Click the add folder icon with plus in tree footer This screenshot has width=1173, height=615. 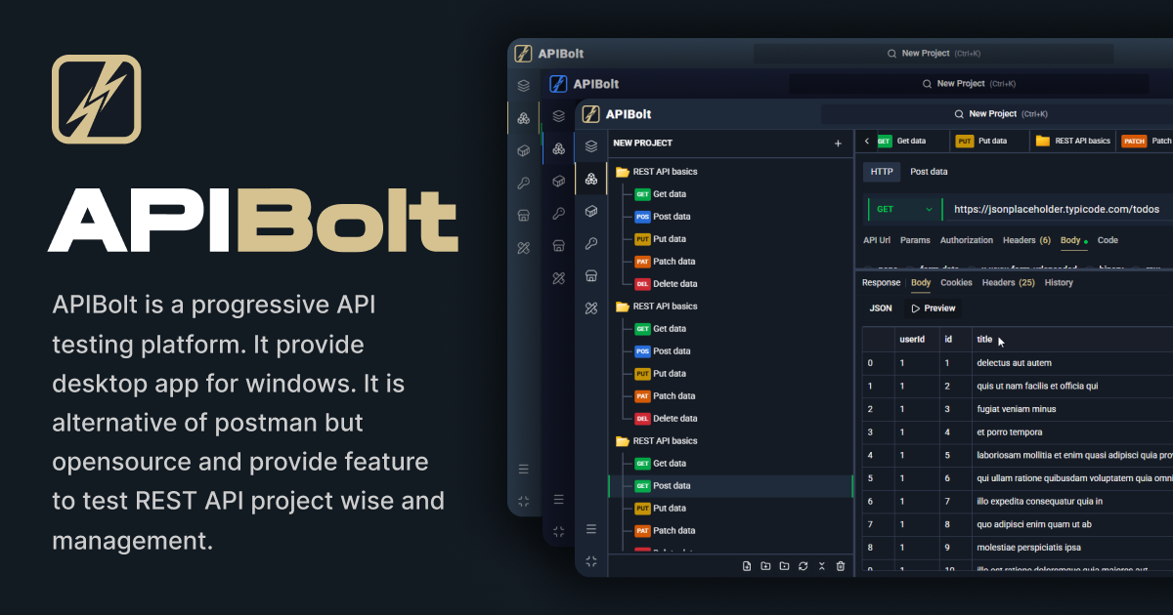[x=765, y=566]
